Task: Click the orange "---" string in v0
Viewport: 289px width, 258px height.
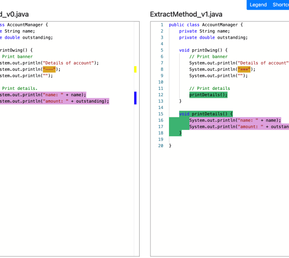Action: tap(49, 69)
